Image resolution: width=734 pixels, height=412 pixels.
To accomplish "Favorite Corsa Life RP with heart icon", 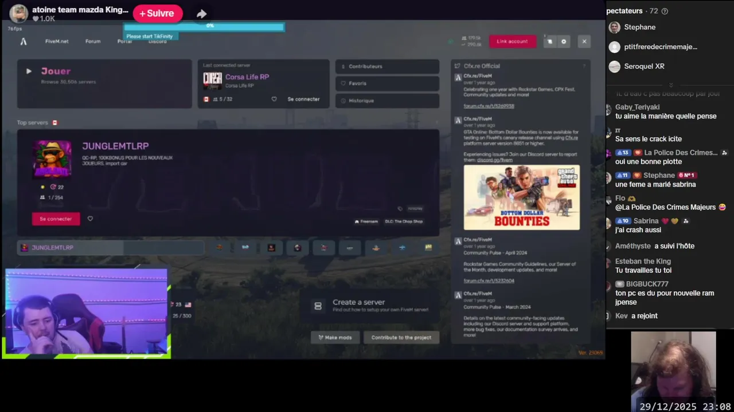I will coord(274,99).
